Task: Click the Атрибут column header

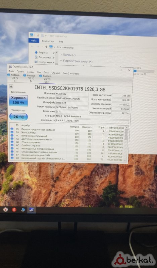Action: 26,125
